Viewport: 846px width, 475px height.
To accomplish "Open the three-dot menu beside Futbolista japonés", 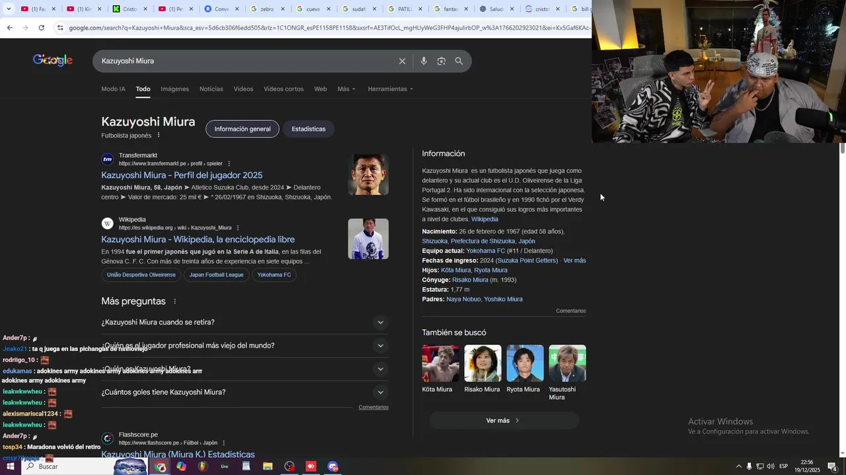I will pyautogui.click(x=159, y=135).
